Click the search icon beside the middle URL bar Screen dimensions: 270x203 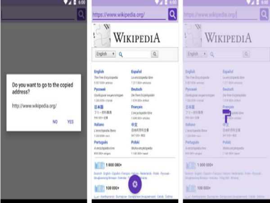coord(173,14)
